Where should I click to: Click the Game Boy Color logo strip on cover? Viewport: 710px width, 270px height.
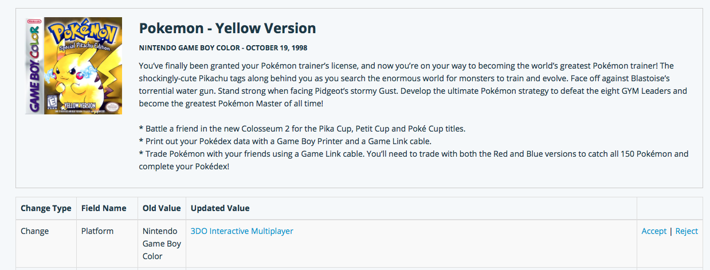[33, 66]
